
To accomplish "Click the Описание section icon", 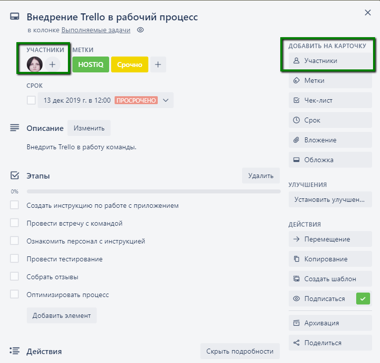I will (14, 127).
